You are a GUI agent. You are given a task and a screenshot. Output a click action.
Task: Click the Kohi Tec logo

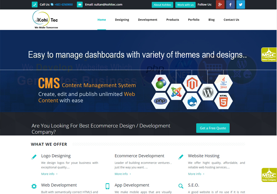click(x=46, y=20)
